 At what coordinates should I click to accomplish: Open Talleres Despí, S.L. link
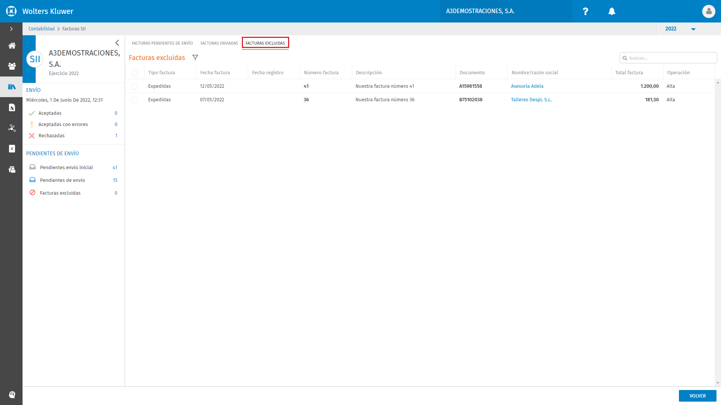tap(531, 100)
